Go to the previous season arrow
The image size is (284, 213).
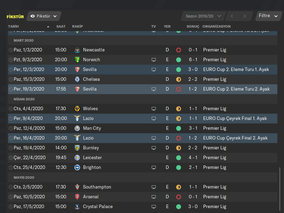click(x=232, y=16)
